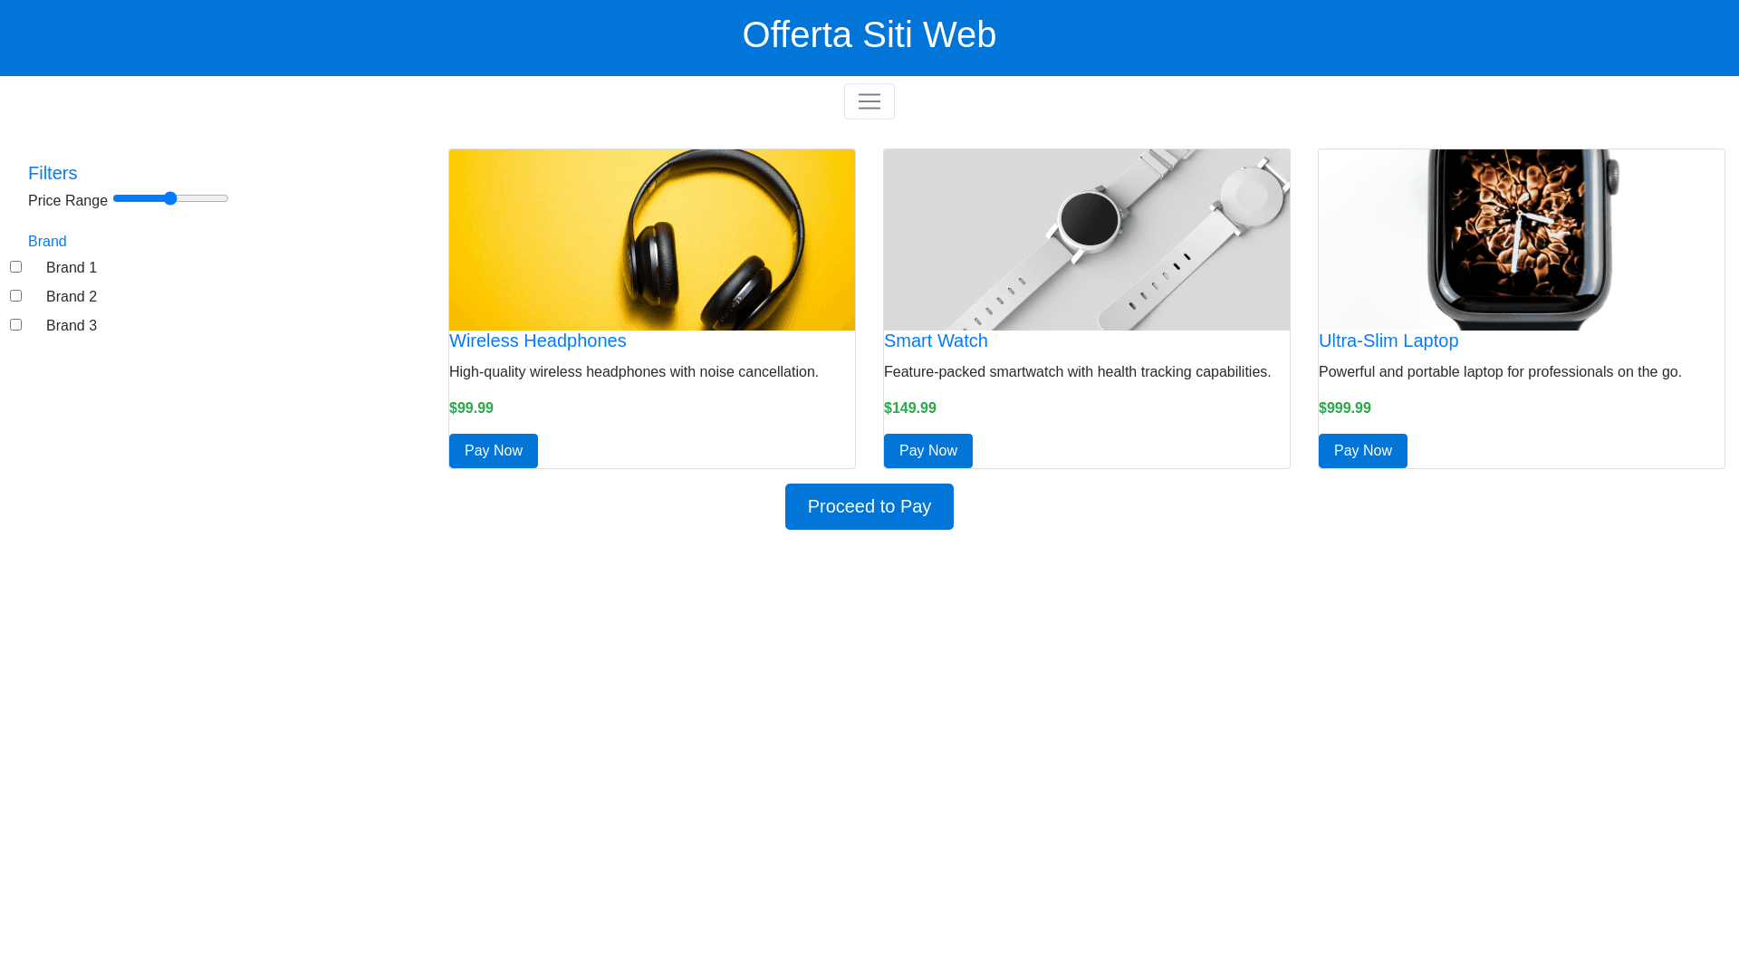The height and width of the screenshot is (978, 1739).
Task: Click the Proceed to Pay button
Action: click(x=869, y=506)
